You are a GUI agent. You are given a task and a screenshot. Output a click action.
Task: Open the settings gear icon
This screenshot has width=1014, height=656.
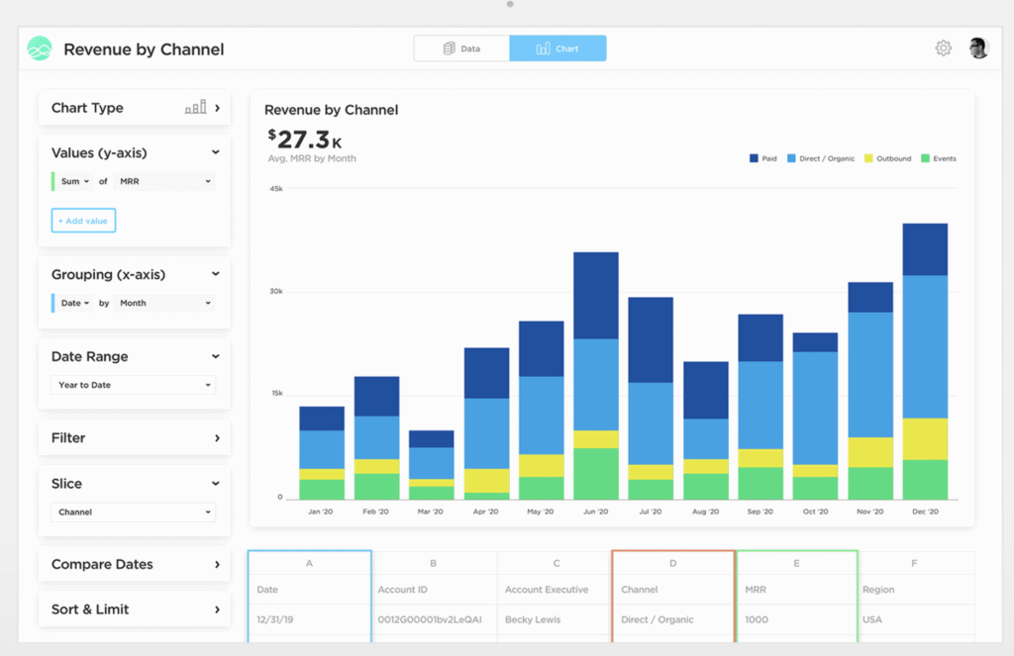[943, 47]
